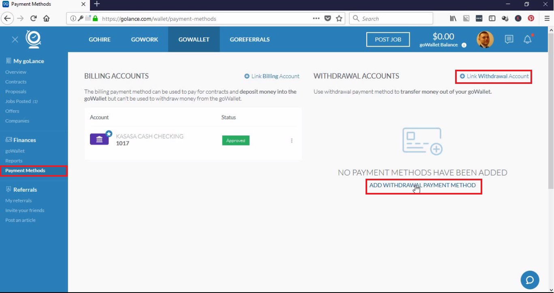Click the Status column header
554x293 pixels.
click(x=229, y=118)
